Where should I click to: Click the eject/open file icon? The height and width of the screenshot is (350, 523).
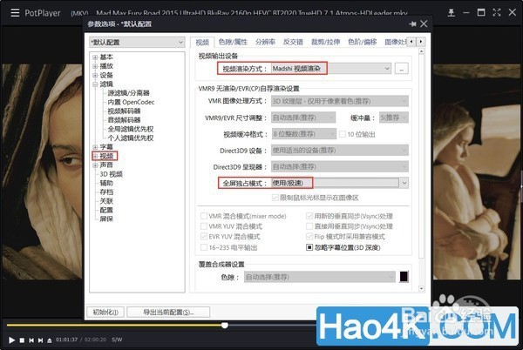click(50, 340)
